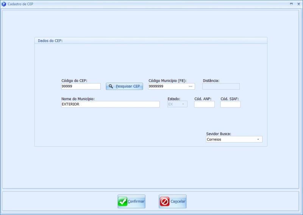Expand the Servidor Busca dropdown arrow
The width and height of the screenshot is (303, 215).
coord(258,139)
